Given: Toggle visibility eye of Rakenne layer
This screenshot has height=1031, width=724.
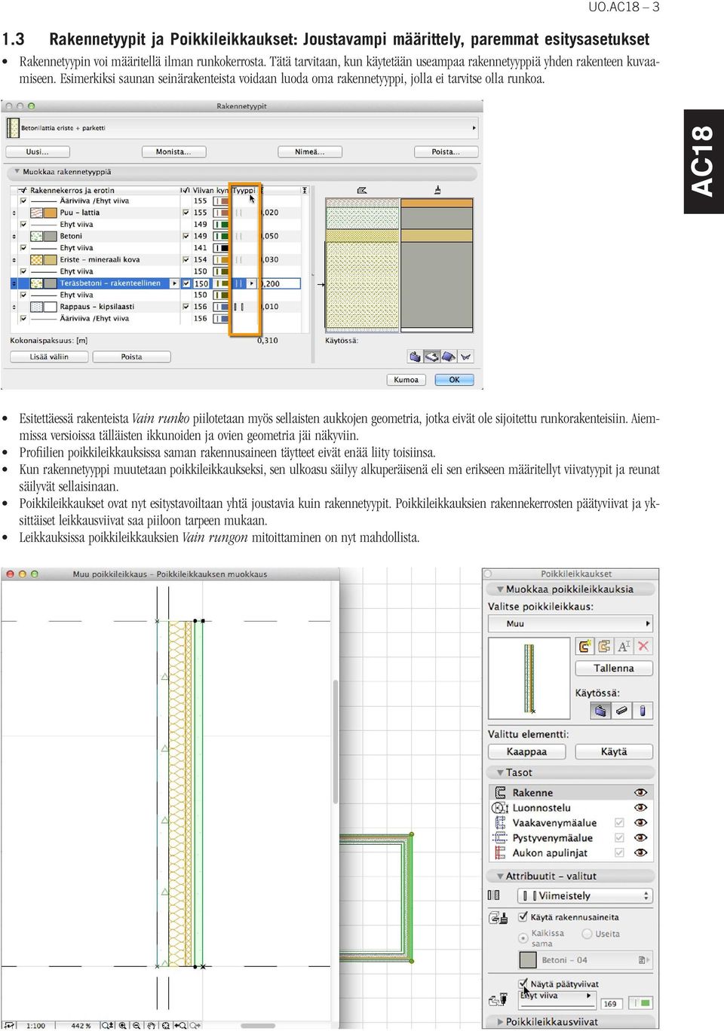Looking at the screenshot, I should pos(641,792).
